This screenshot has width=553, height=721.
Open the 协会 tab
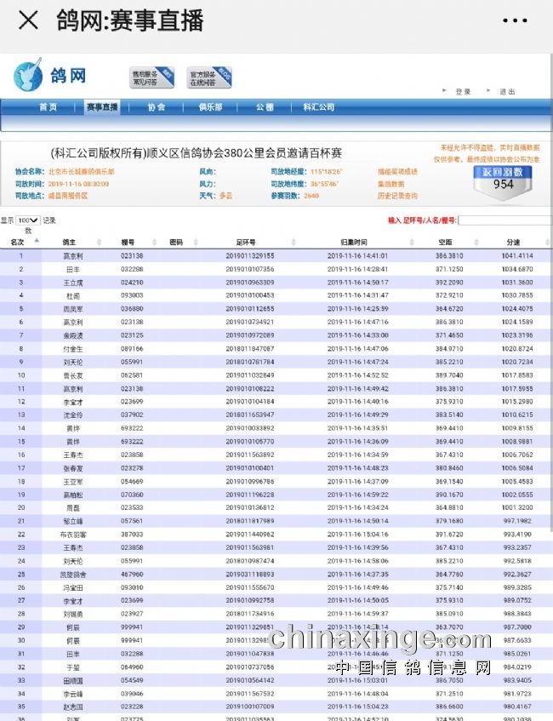[157, 107]
